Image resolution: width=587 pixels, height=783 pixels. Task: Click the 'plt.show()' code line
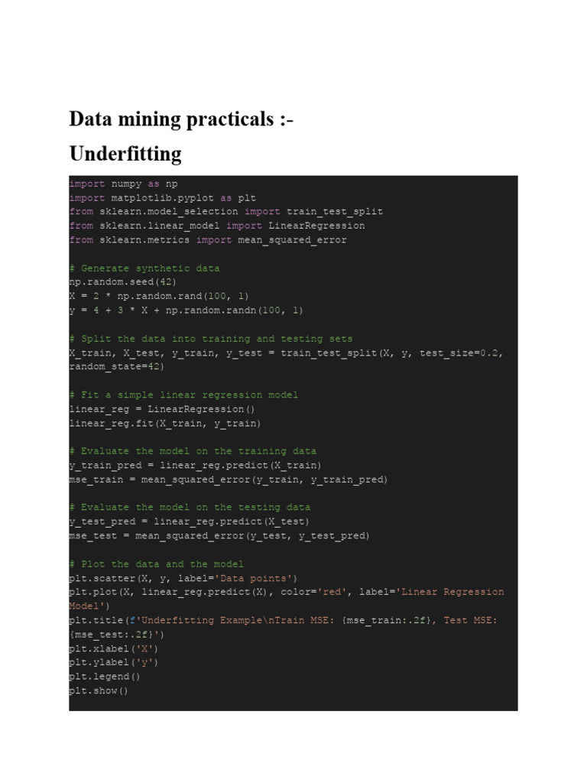(x=99, y=690)
